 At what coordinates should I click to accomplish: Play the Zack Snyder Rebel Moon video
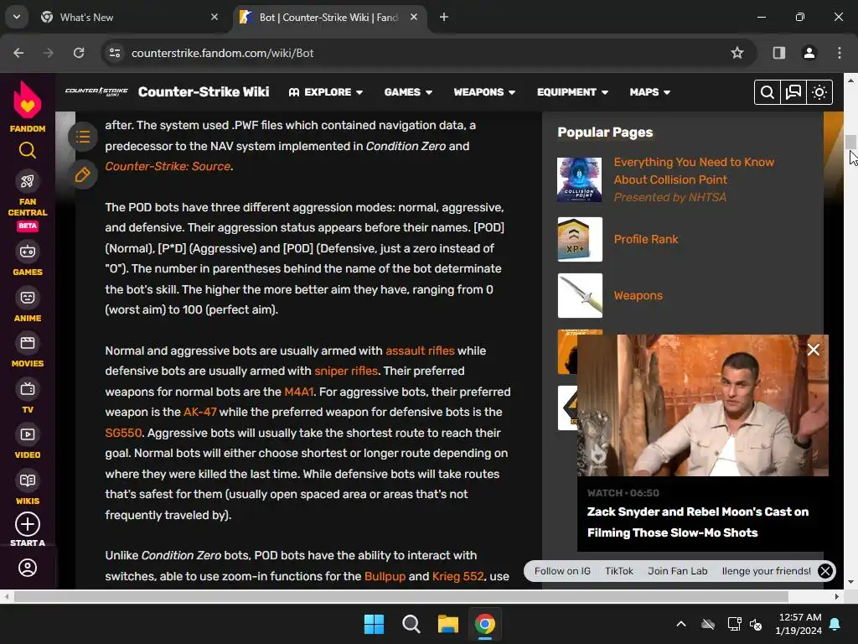pyautogui.click(x=703, y=405)
